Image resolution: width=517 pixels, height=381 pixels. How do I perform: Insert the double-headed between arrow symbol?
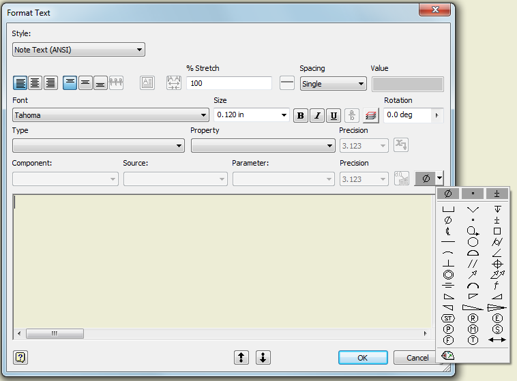coord(497,340)
